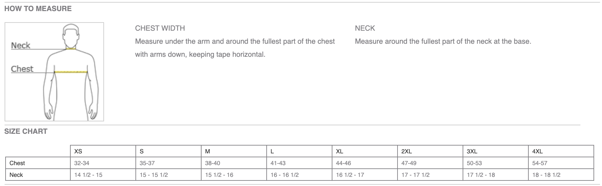Screen dimensions: 602x186
Task: Click the Chest label in the diagram
Action: click(22, 69)
